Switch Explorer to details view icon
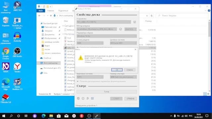This screenshot has height=119, width=212. click(205, 94)
